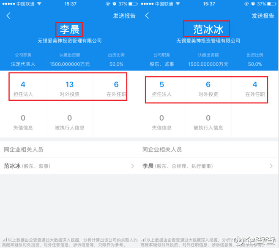279x248 pixels.
Task: Tap 50.0% share ratio on 范冰冰 screen
Action: click(255, 64)
